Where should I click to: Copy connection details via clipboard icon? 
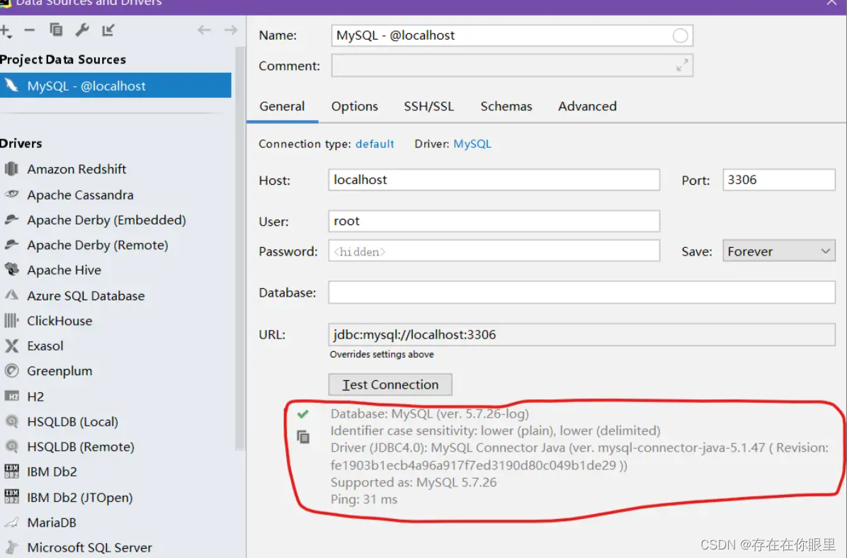coord(303,438)
